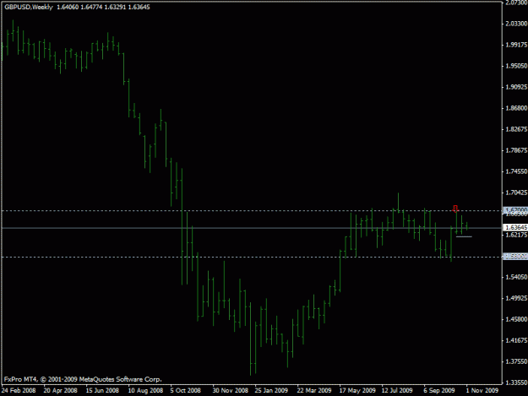The width and height of the screenshot is (528, 396).
Task: Click the 25 Jan 2009 date label
Action: [x=271, y=391]
